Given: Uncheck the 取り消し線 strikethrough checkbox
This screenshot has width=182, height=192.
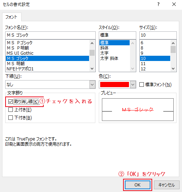Looking at the screenshot, I should [x=10, y=101].
